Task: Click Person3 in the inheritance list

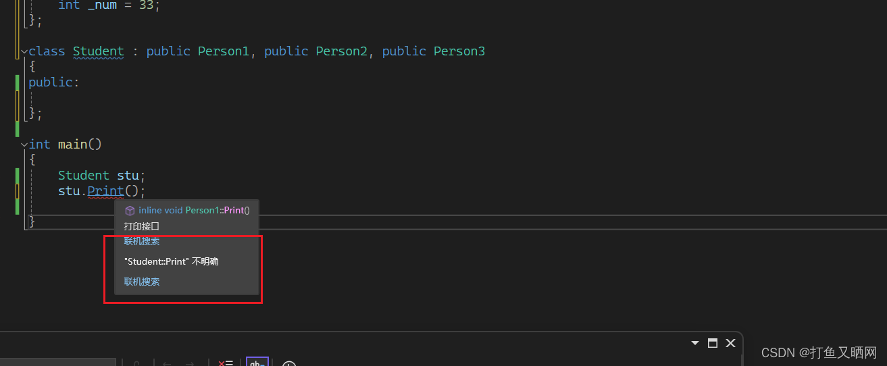Action: tap(459, 51)
